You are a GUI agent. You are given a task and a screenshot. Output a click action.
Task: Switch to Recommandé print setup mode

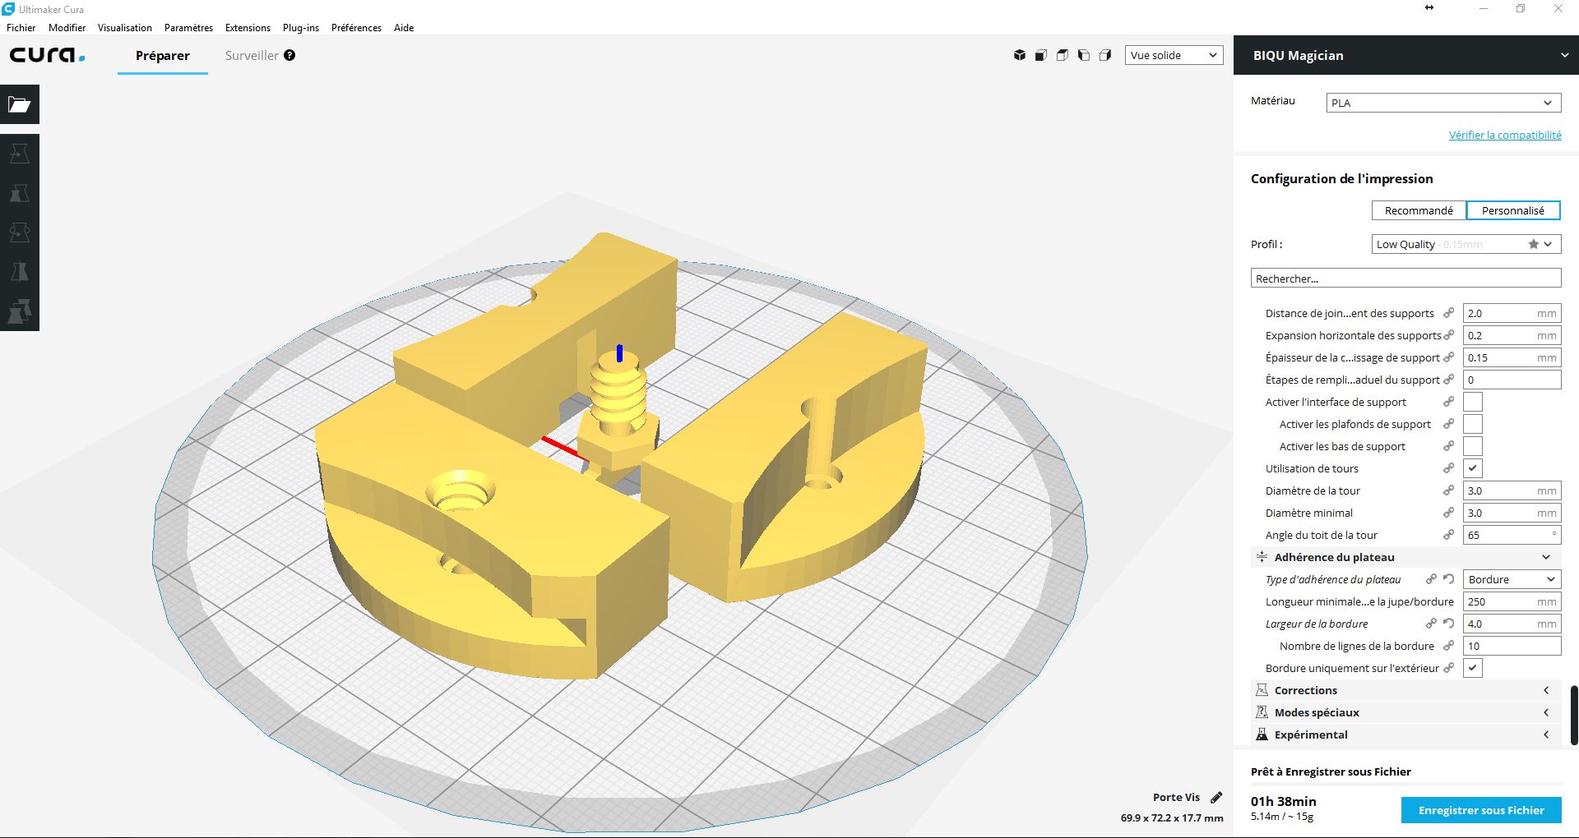[1419, 210]
